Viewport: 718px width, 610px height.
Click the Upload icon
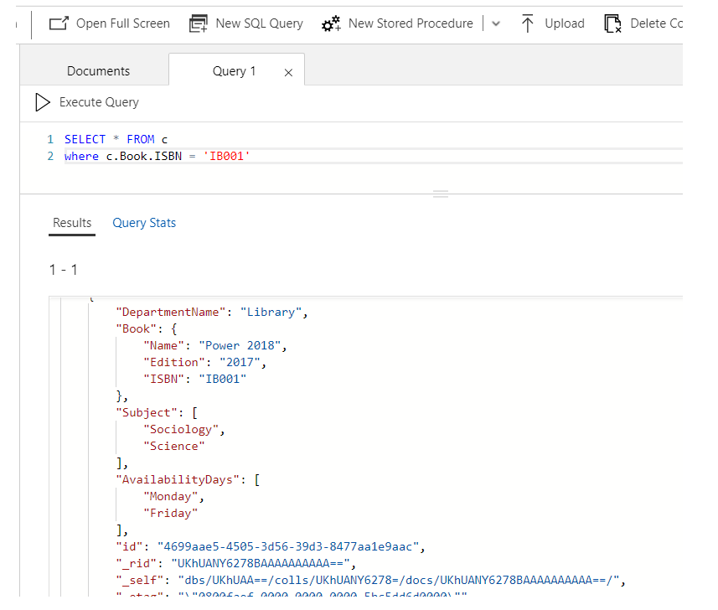click(528, 23)
